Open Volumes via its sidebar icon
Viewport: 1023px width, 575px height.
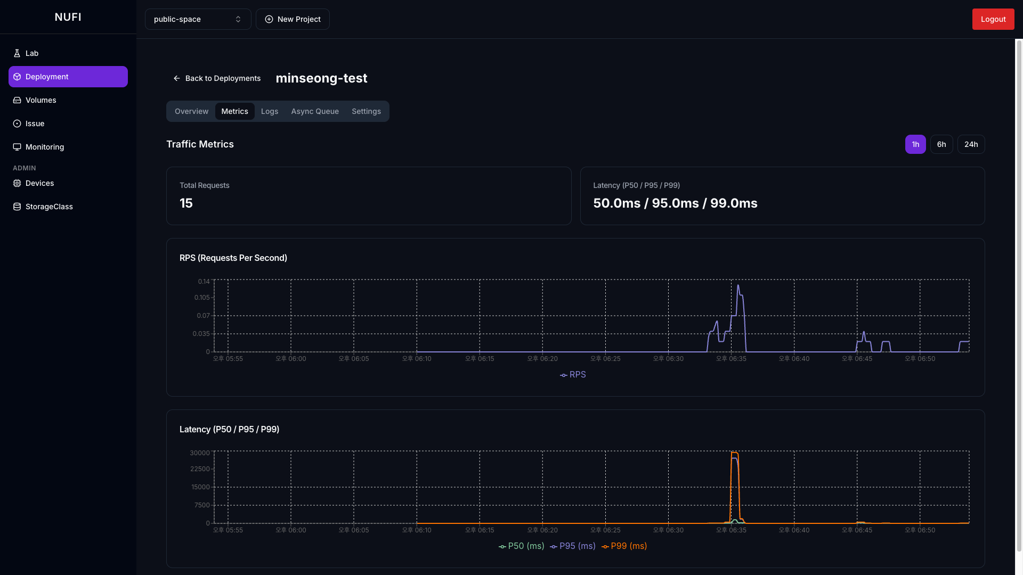pos(17,100)
